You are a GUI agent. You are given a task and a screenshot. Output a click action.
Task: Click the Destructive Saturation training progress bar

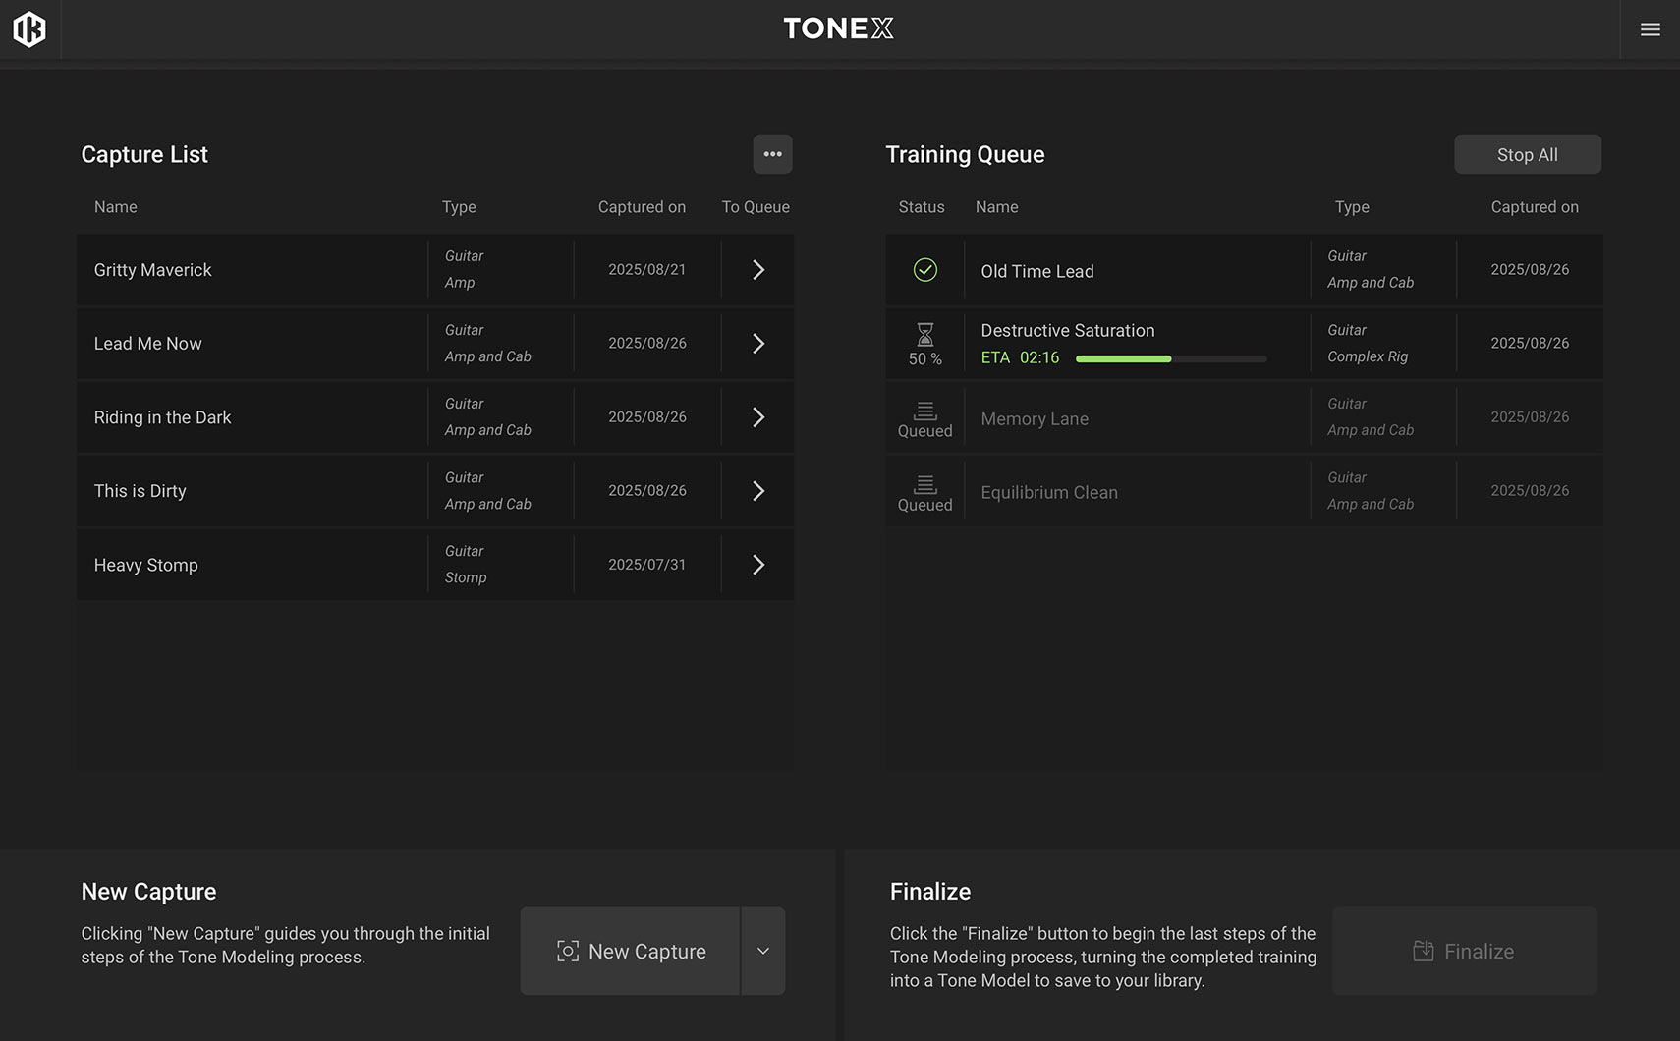[x=1170, y=358]
